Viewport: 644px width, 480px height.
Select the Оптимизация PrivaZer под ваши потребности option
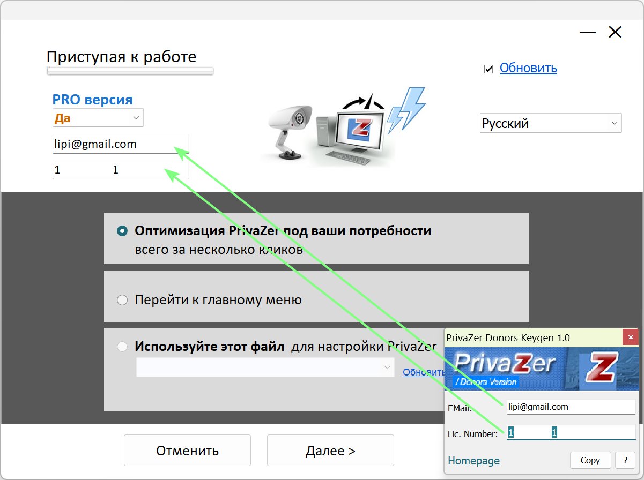click(122, 231)
